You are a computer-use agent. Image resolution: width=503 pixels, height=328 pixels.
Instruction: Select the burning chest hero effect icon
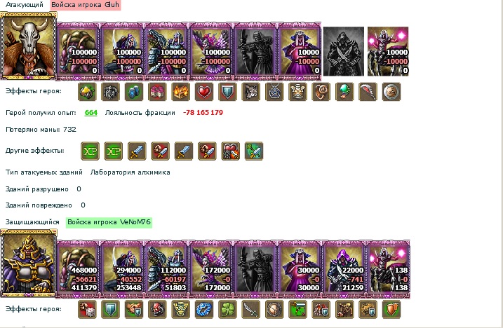click(x=180, y=92)
